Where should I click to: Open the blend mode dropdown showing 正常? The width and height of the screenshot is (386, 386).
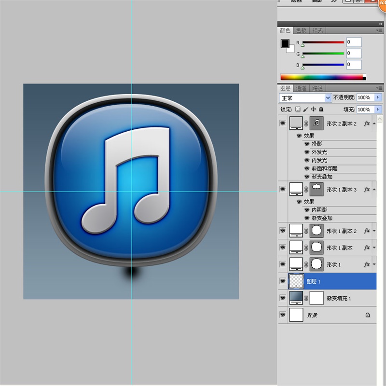coord(305,98)
